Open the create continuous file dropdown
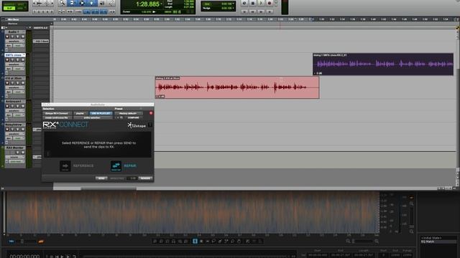The image size is (460, 258). click(x=57, y=118)
